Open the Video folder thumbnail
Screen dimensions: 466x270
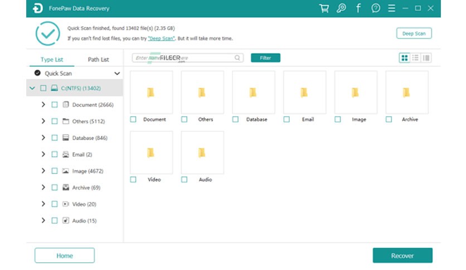click(151, 152)
